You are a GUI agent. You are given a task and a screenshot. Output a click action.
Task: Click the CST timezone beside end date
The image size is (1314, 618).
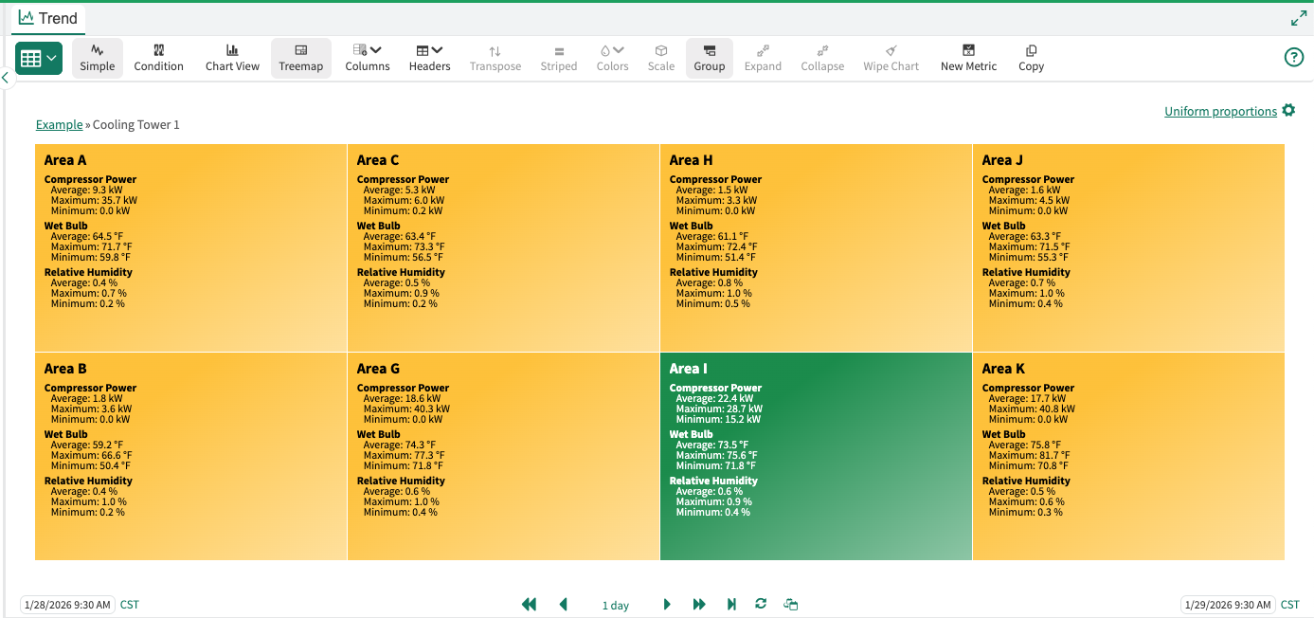point(1290,605)
